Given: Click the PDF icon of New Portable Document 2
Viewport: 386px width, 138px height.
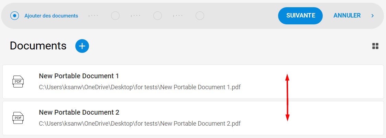Looking at the screenshot, I should pos(18,118).
